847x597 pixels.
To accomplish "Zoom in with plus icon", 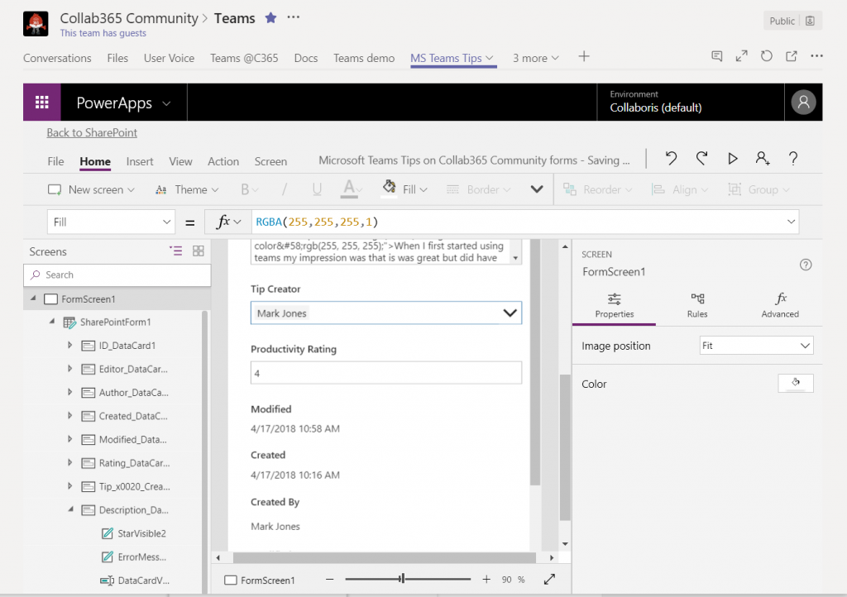I will pos(486,579).
